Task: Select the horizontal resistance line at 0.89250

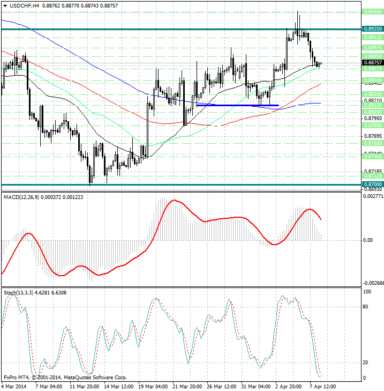Action: [161, 29]
